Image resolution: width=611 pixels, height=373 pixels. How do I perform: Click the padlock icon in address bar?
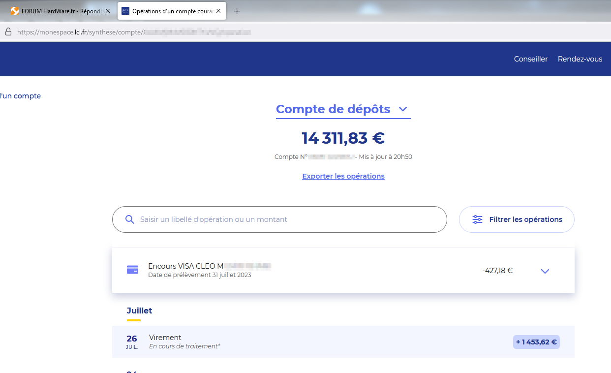(8, 32)
